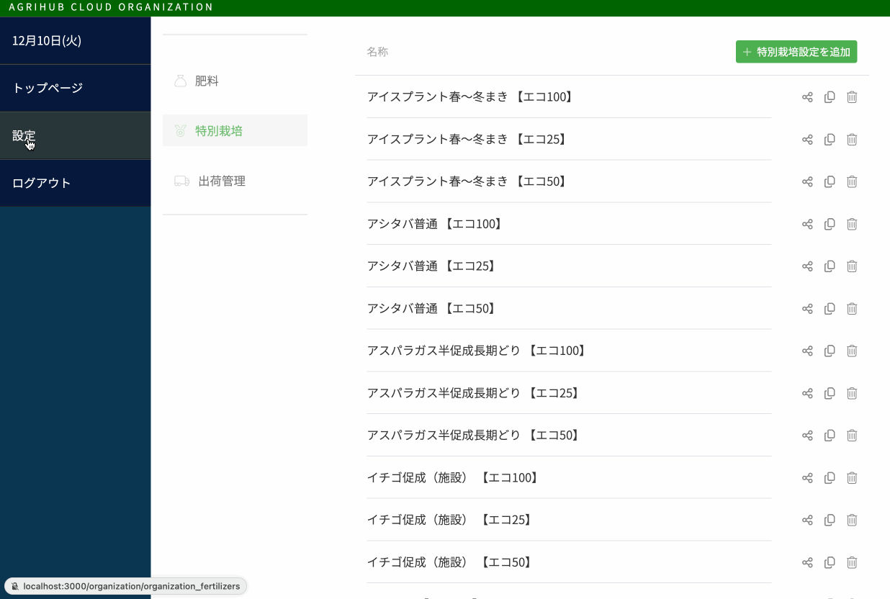
Task: Copy イチゴ促成（施設）【エコ50】 entry
Action: pos(830,563)
